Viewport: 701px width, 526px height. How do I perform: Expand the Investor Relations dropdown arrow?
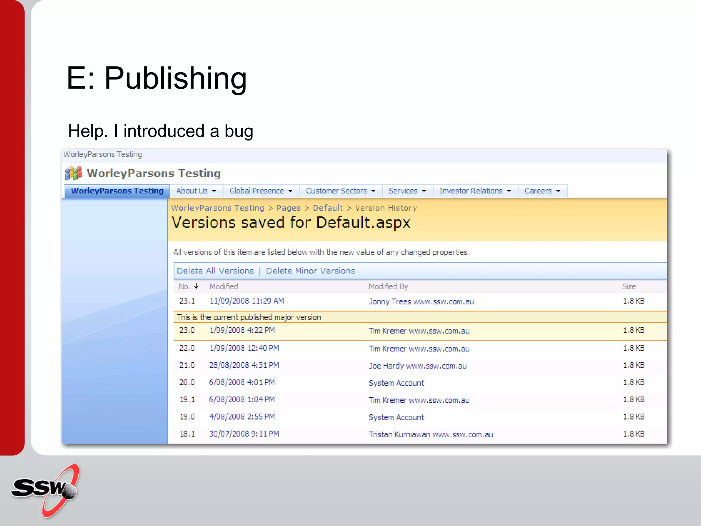coord(509,191)
